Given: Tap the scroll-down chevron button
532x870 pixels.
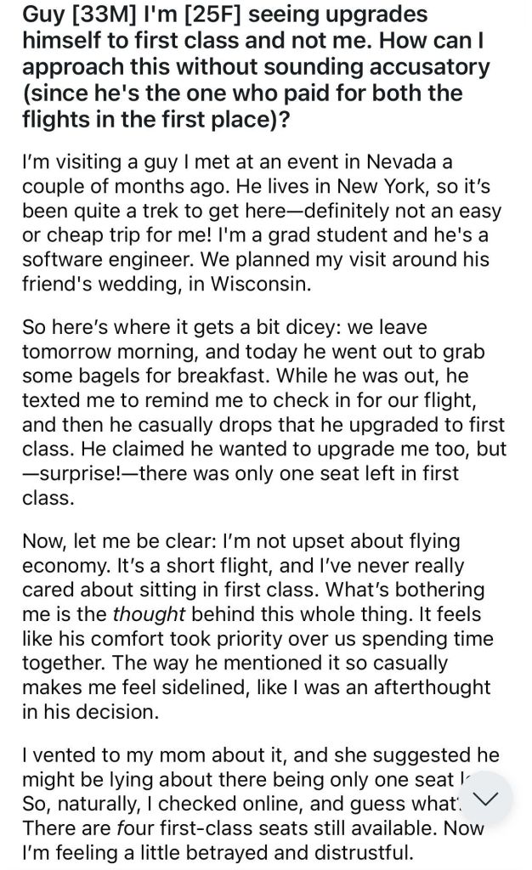Looking at the screenshot, I should click(x=485, y=798).
